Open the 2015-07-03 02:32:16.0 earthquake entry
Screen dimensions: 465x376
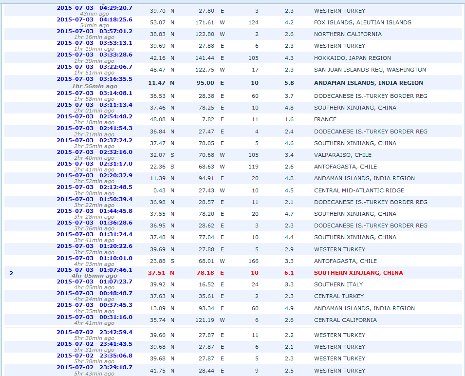tap(94, 152)
